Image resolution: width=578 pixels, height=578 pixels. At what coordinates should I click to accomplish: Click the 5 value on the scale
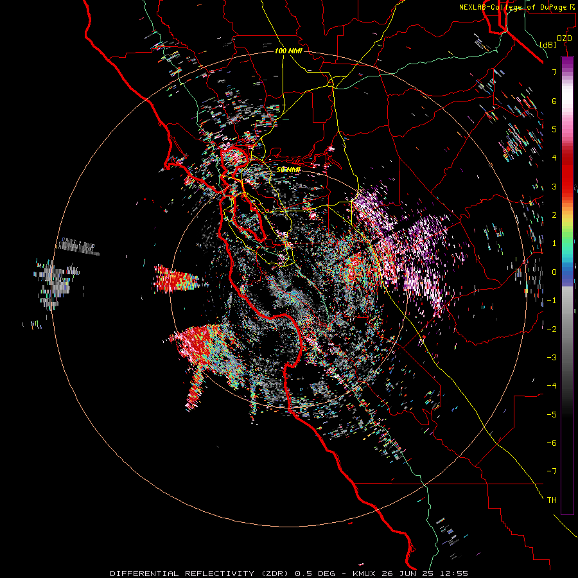tap(554, 129)
